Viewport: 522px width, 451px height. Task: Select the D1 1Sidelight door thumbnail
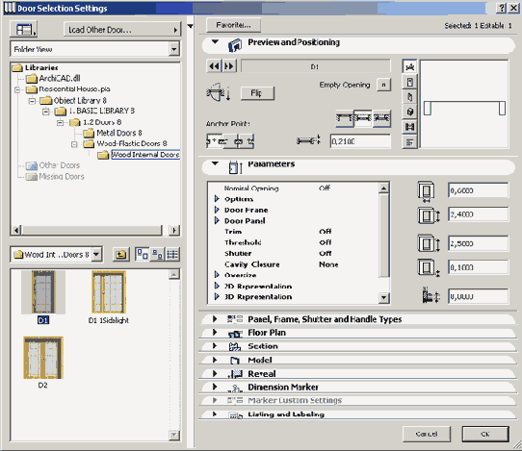click(x=109, y=292)
